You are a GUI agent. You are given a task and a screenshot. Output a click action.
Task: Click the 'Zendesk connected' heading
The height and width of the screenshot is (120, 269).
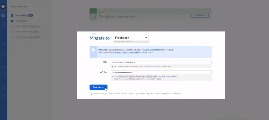coord(117,17)
